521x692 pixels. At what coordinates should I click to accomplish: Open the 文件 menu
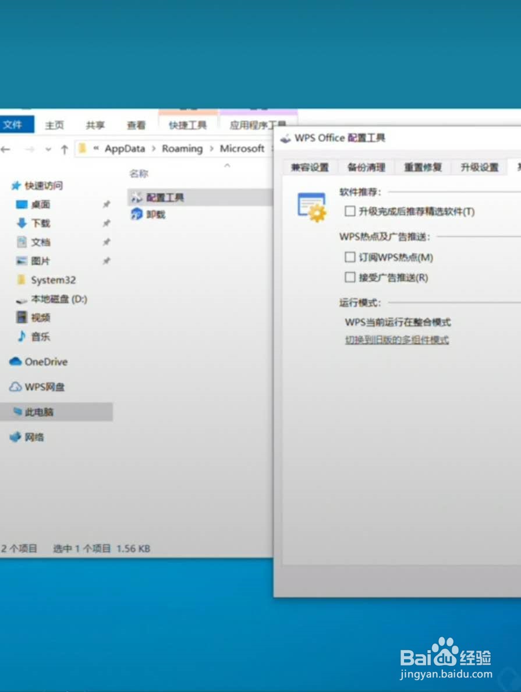[13, 125]
